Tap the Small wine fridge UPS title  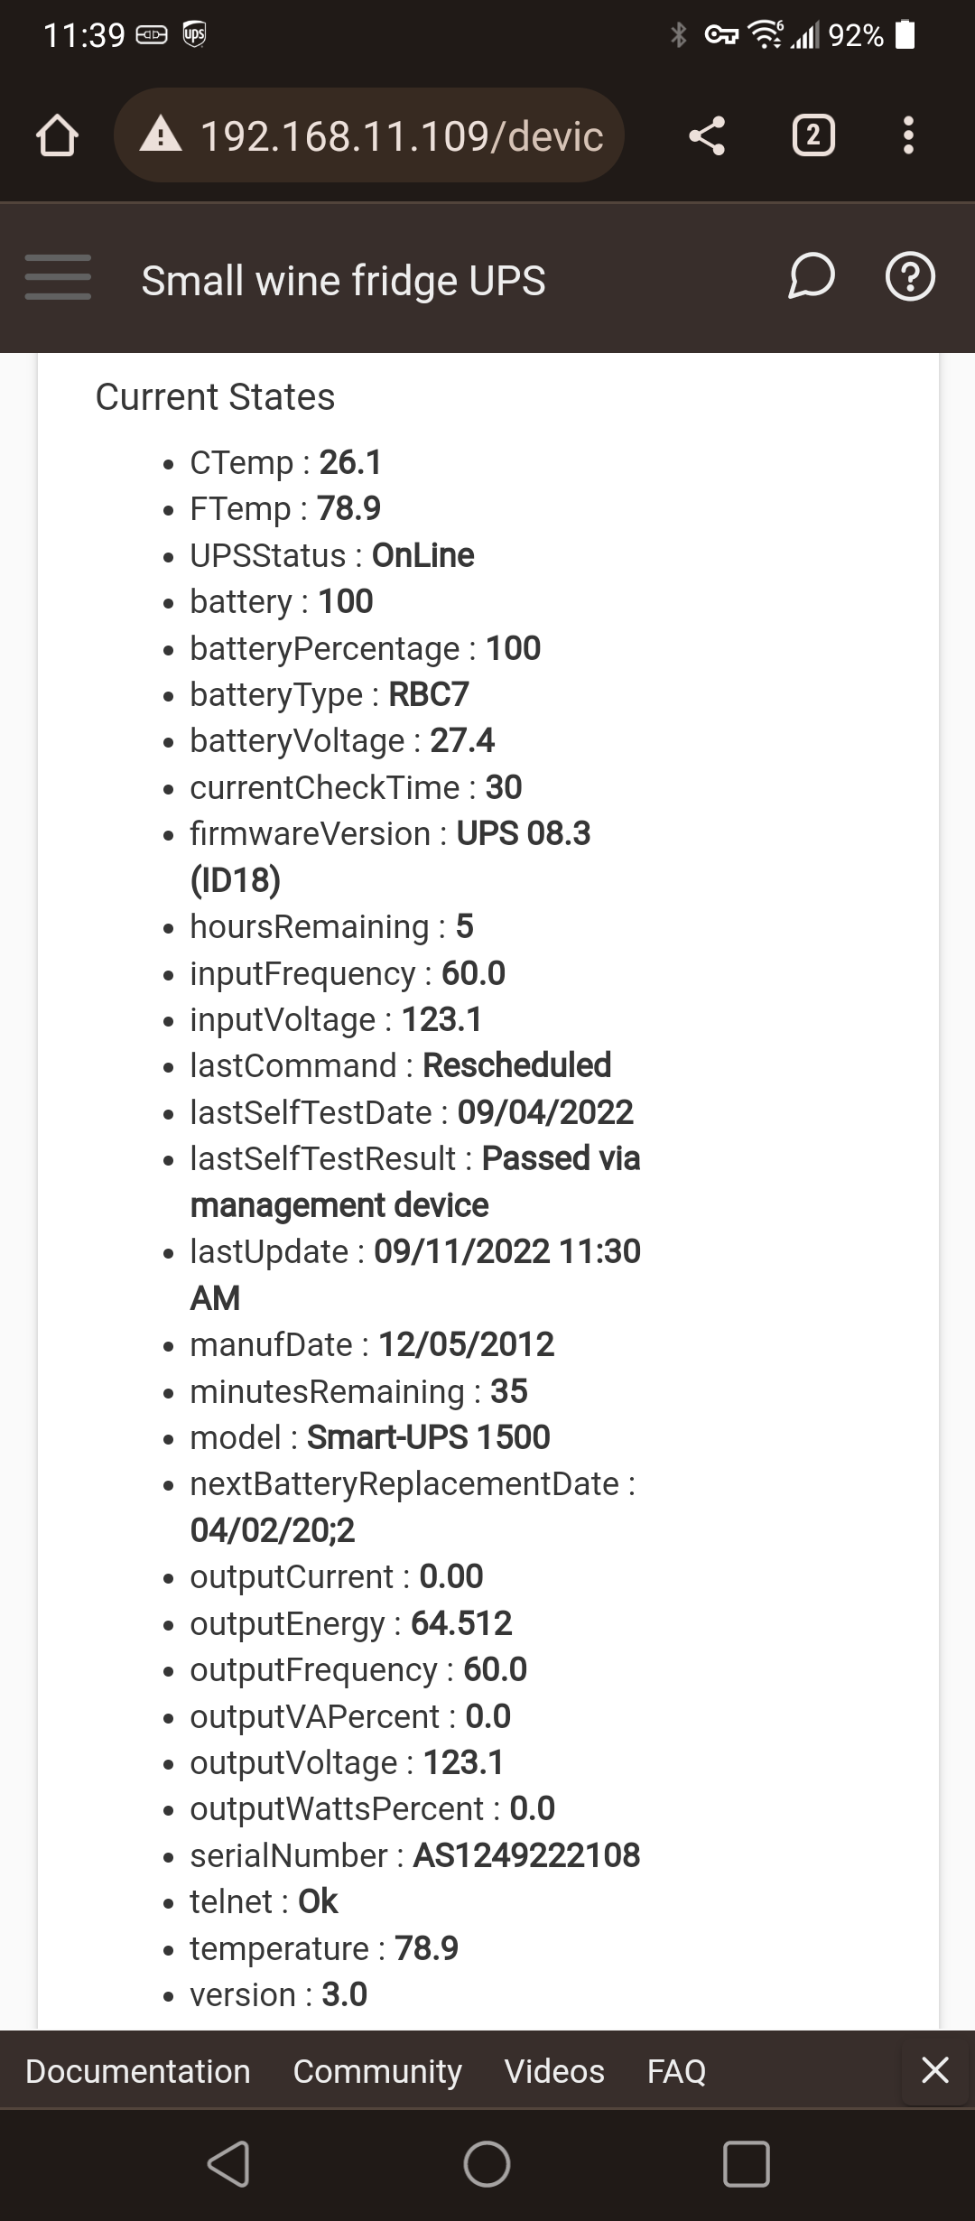(343, 281)
